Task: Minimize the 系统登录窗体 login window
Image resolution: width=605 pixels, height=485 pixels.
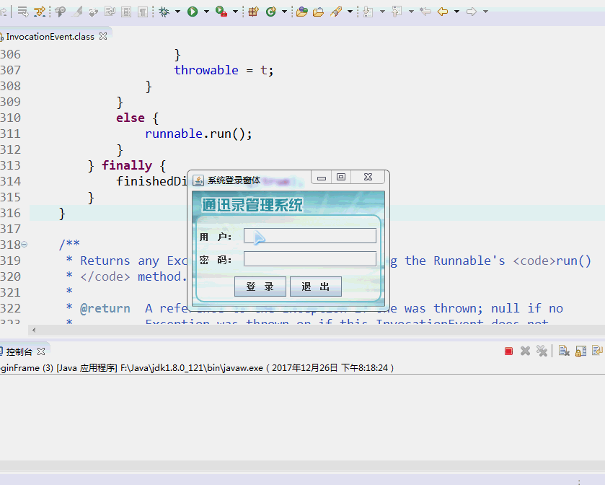Action: (322, 178)
